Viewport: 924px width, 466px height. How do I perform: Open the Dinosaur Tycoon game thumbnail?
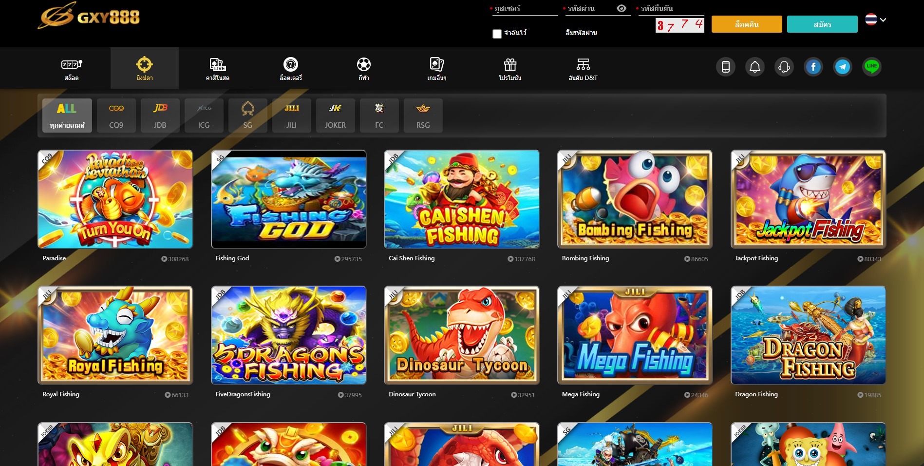click(x=462, y=335)
